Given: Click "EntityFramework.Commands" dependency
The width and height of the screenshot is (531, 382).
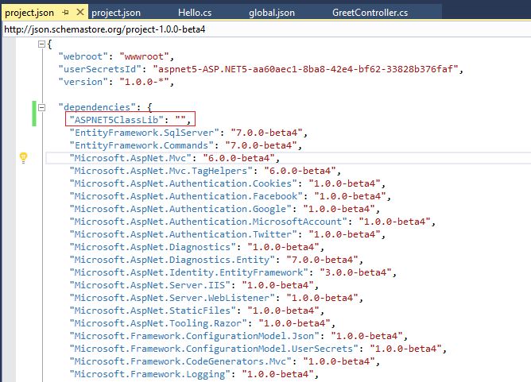Looking at the screenshot, I should pyautogui.click(x=141, y=145).
